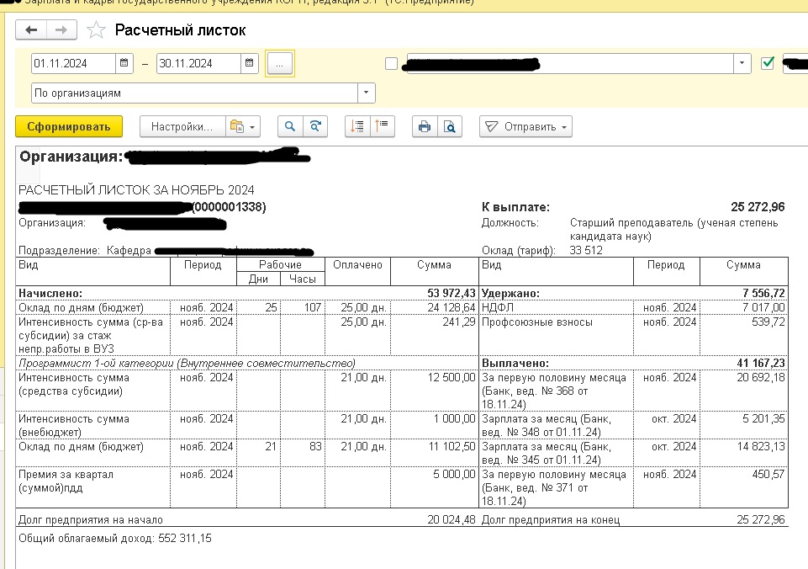The height and width of the screenshot is (569, 808).
Task: Collapse all report groups icon
Action: point(383,126)
